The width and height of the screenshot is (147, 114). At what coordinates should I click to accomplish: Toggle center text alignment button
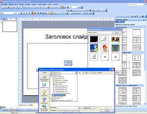[35, 13]
